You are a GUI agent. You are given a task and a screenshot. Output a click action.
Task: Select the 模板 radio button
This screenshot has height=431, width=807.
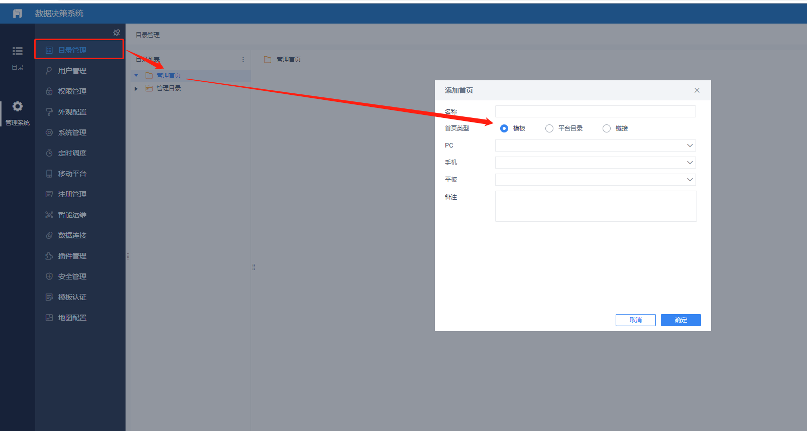(x=504, y=128)
